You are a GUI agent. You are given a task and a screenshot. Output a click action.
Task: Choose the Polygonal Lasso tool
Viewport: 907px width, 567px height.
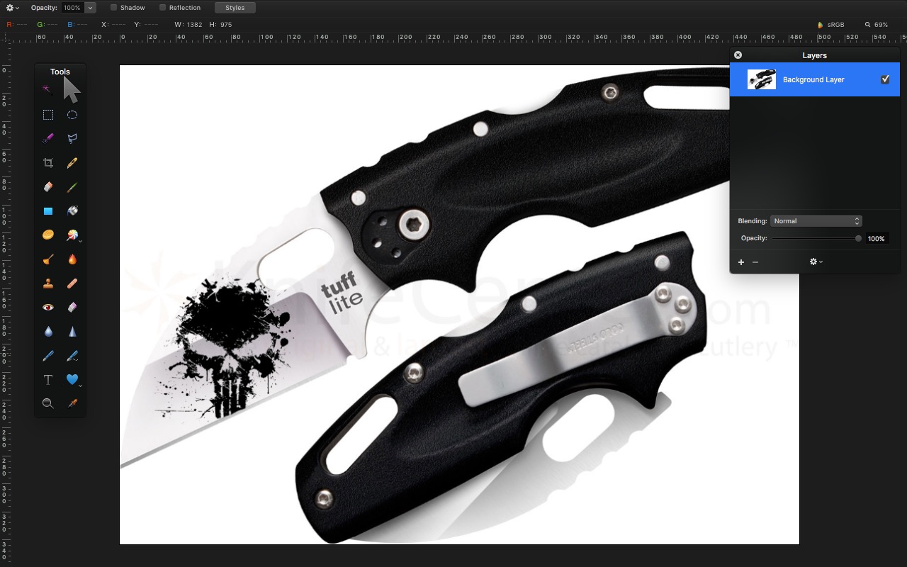[x=72, y=138]
